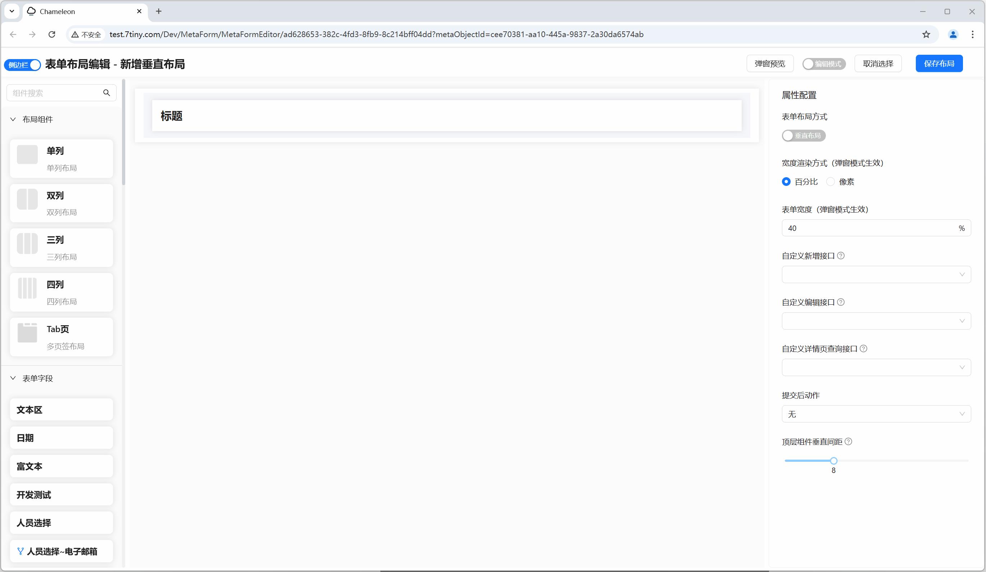Click the search magnifier icon

[107, 93]
